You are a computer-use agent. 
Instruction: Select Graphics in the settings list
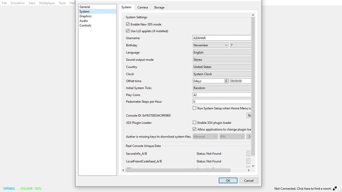[97, 16]
